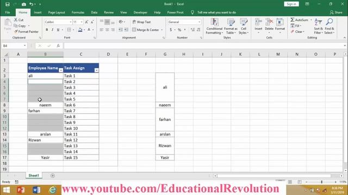The width and height of the screenshot is (348, 195).
Task: Click the Orientation text angle icon
Action: coord(121,22)
